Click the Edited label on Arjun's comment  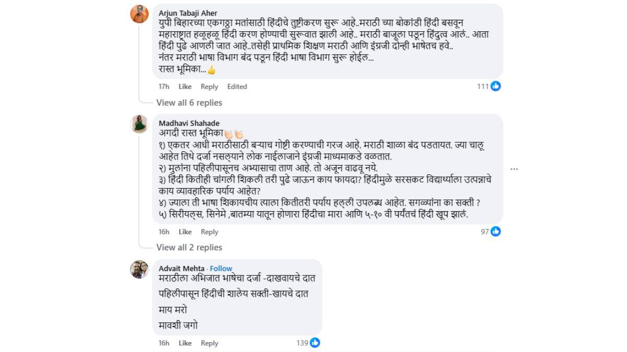(237, 87)
